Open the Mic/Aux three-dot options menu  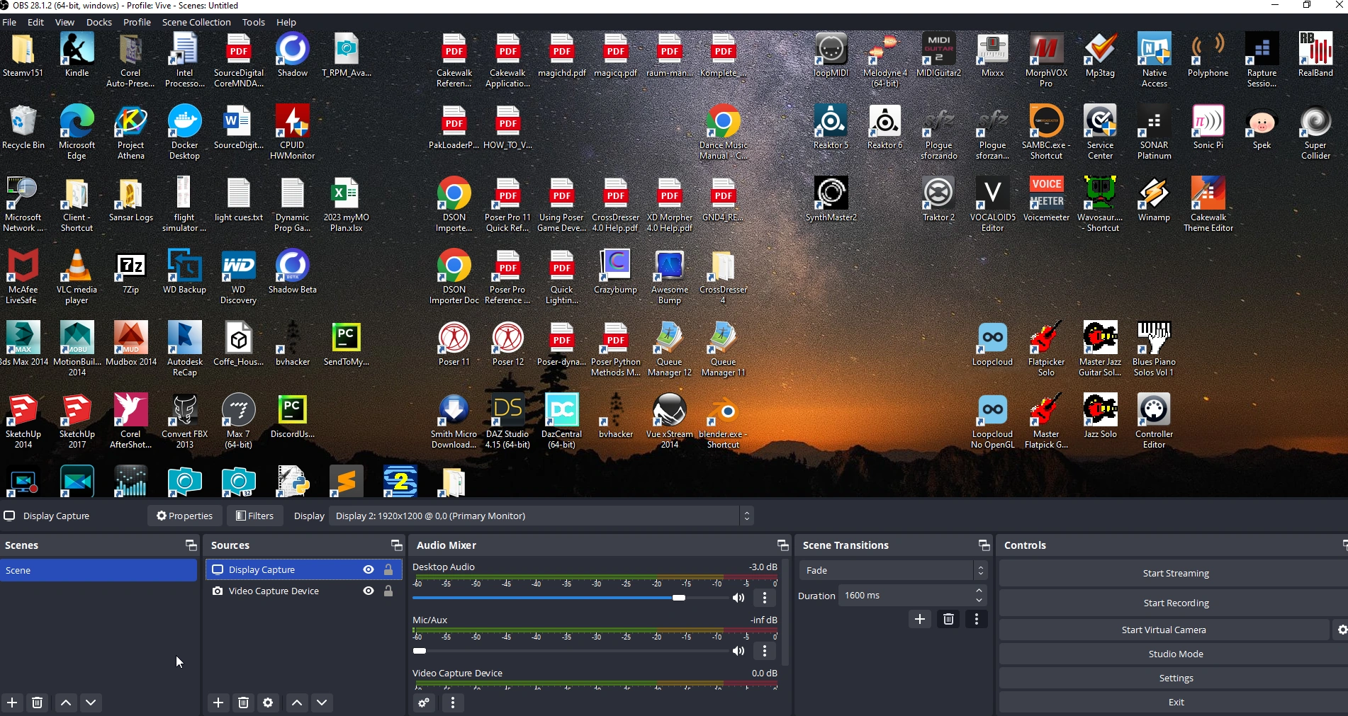coord(765,651)
